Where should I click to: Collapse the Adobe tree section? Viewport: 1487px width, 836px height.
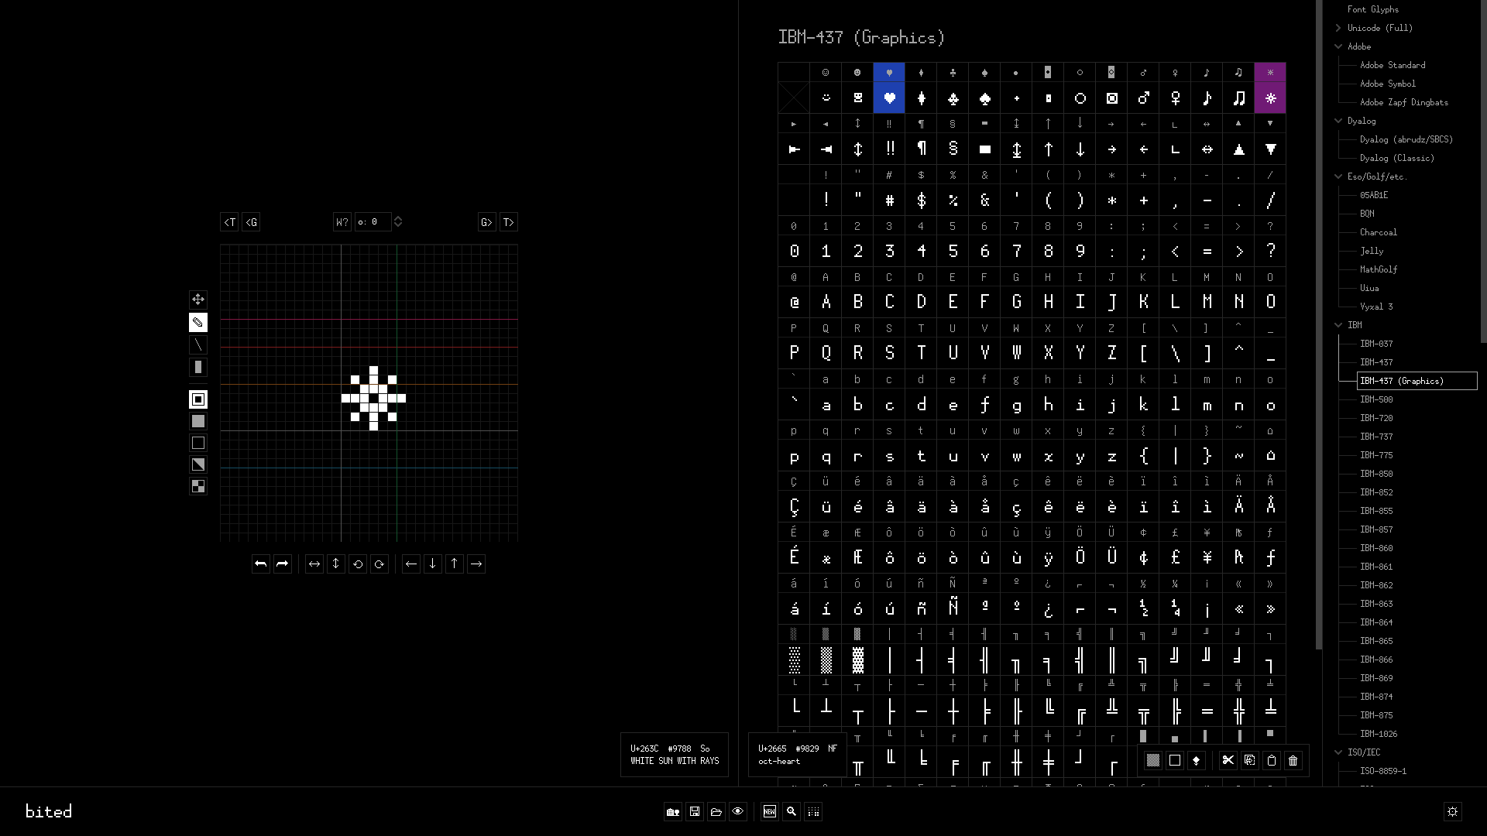1338,46
